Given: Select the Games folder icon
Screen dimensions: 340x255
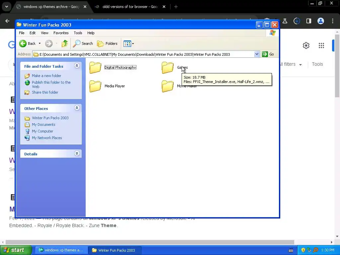Looking at the screenshot, I should pos(167,67).
